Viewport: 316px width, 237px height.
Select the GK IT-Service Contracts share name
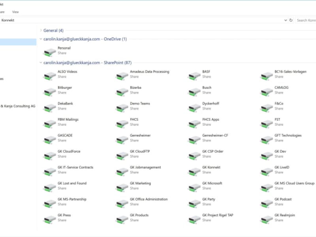point(75,167)
